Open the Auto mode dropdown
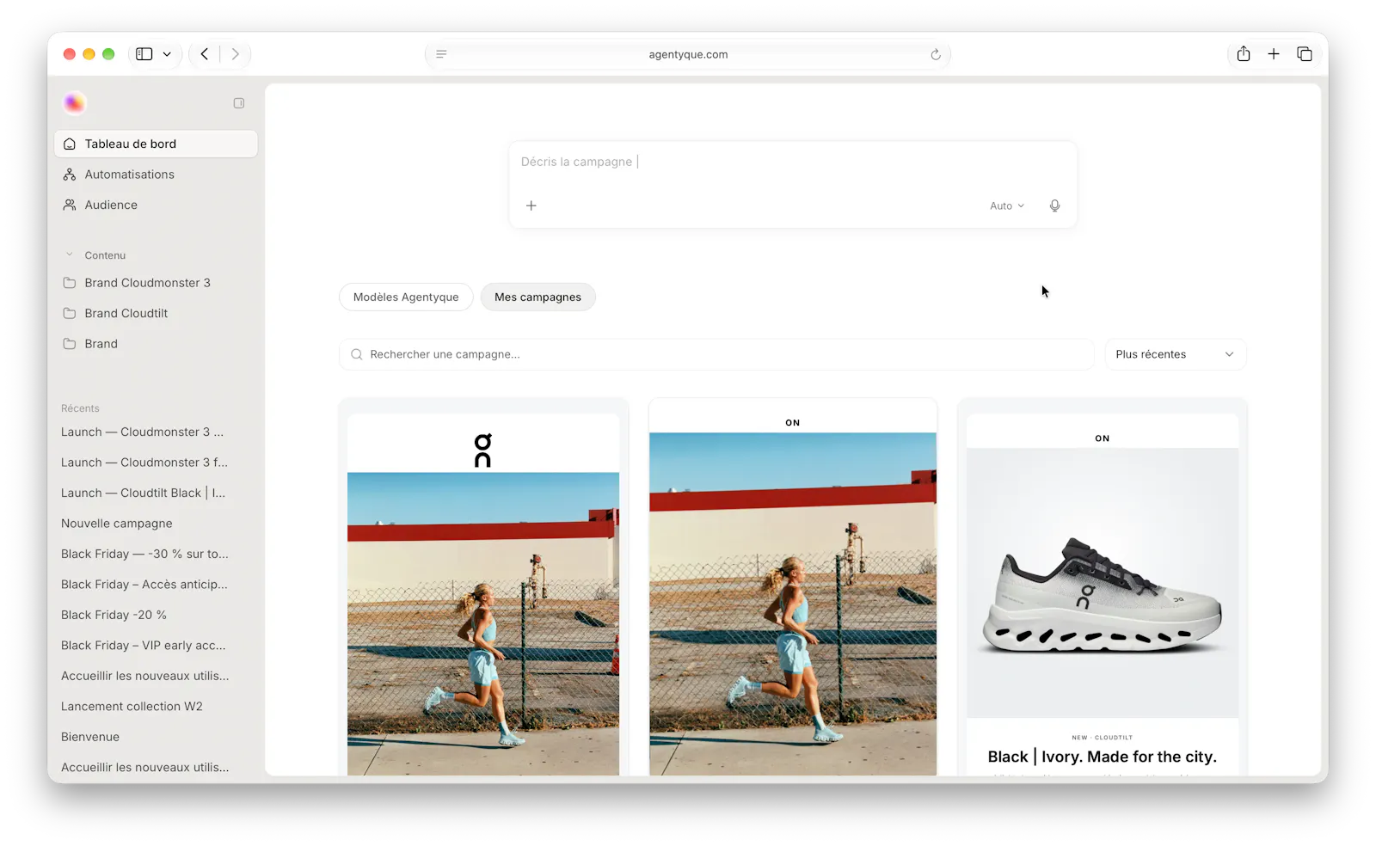 coord(1007,205)
